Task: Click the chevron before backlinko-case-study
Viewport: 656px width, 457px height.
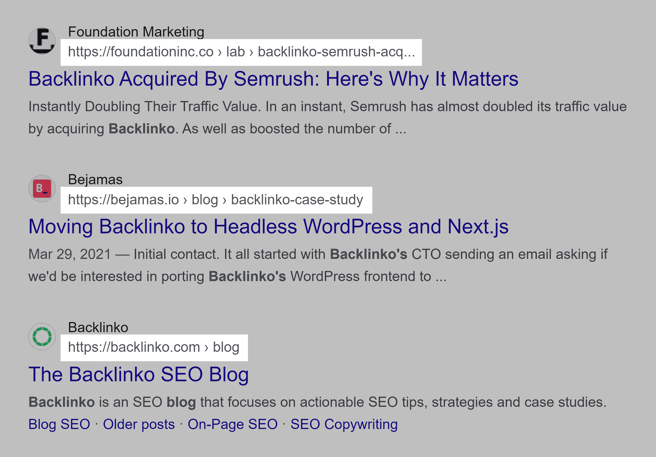Action: pos(224,200)
